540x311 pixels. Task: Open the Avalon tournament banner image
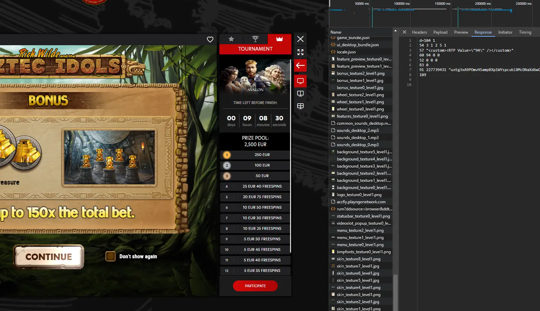[255, 77]
